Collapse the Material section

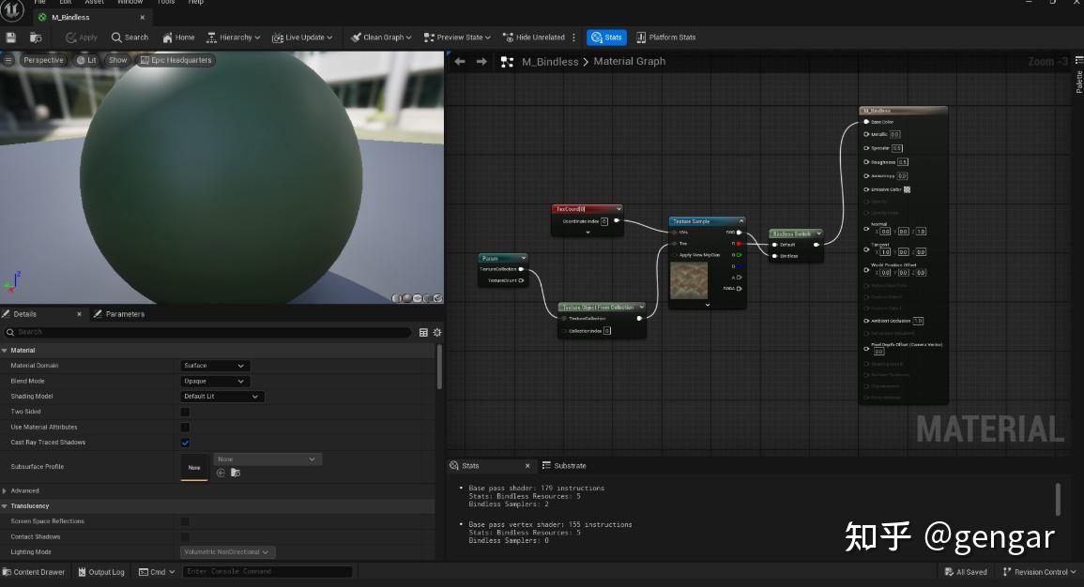point(5,350)
